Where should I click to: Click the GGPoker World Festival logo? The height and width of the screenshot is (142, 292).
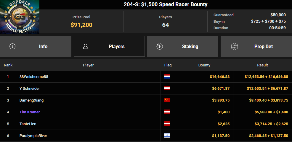coord(20,17)
